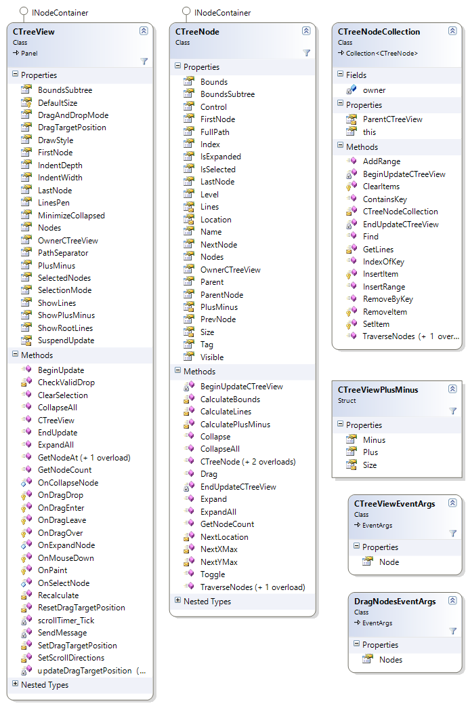This screenshot has width=468, height=706.
Task: Click the property icon beside Nodes in DragNodesEventArgs
Action: pos(368,659)
